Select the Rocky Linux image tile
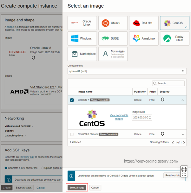Viewport: 191px width, 193px height. (x=175, y=39)
